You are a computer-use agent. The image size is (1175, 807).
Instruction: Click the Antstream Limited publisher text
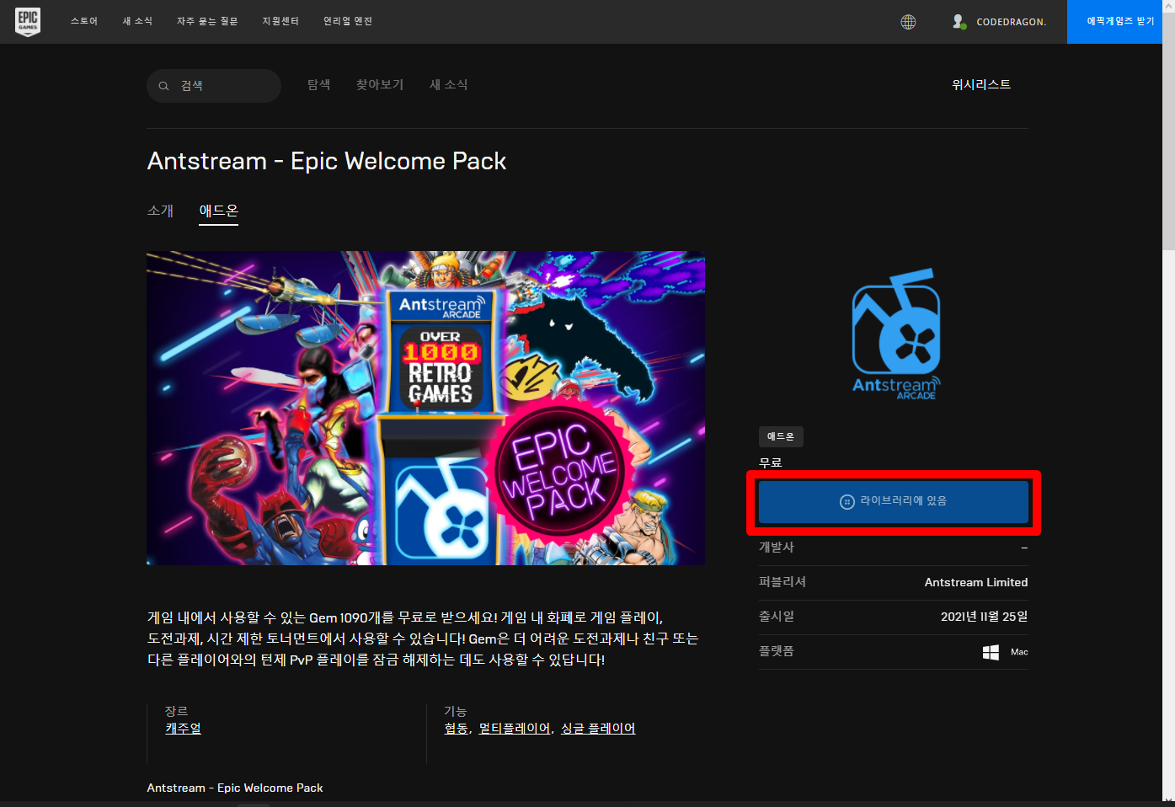point(976,583)
